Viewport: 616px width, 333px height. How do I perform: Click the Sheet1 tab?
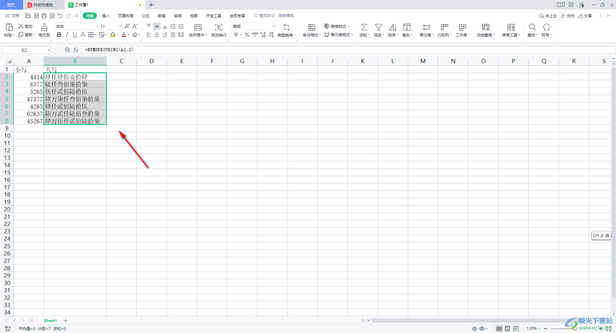click(x=50, y=321)
